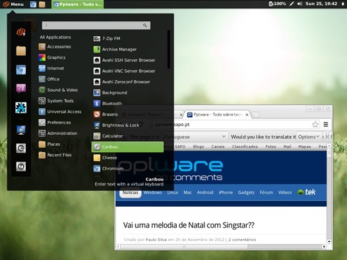Open the Windows section on Pplware
This screenshot has width=347, height=260.
153,193
